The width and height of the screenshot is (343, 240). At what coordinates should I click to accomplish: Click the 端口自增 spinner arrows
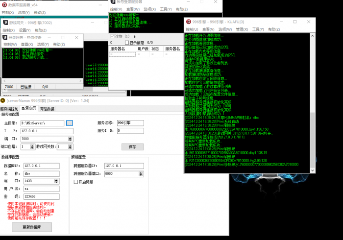(32, 146)
